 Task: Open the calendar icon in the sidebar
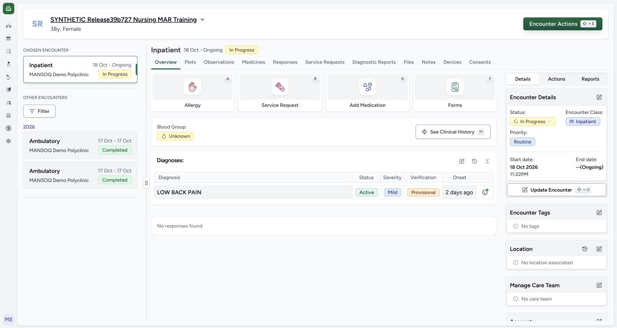point(9,38)
